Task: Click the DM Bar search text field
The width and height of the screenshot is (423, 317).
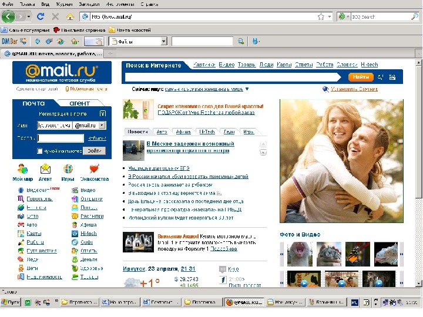Action: (202, 41)
